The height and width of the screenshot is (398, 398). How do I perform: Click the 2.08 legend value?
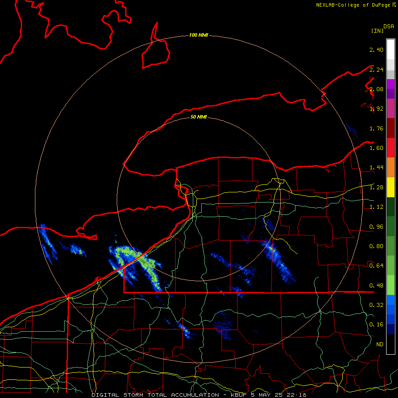click(x=376, y=89)
